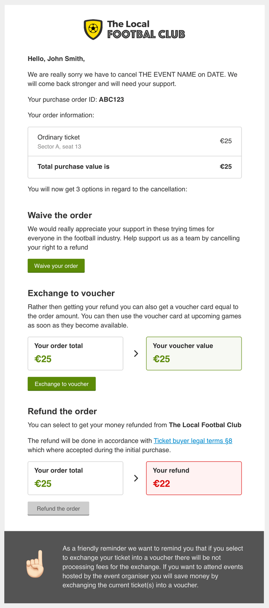Click Your order total box above Exchange button

pos(75,353)
